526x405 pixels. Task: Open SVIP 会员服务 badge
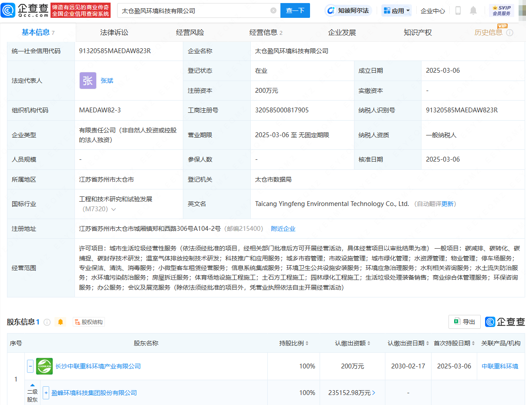(x=502, y=10)
